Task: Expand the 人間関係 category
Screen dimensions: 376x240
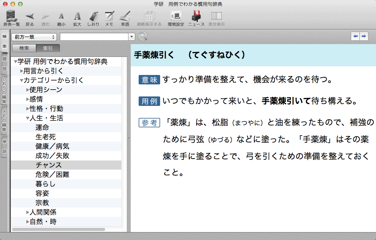Action: (28, 212)
